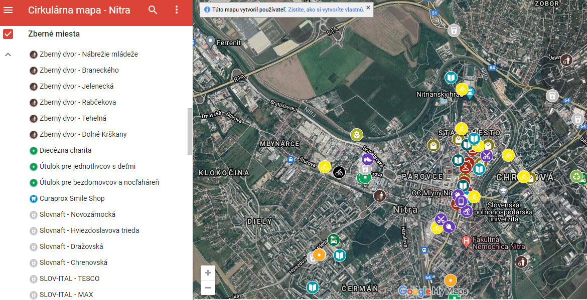Collapse the Zberné miesta place list
Image resolution: width=587 pixels, height=300 pixels.
coord(7,54)
